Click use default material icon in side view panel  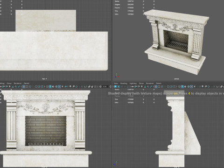[185, 86]
